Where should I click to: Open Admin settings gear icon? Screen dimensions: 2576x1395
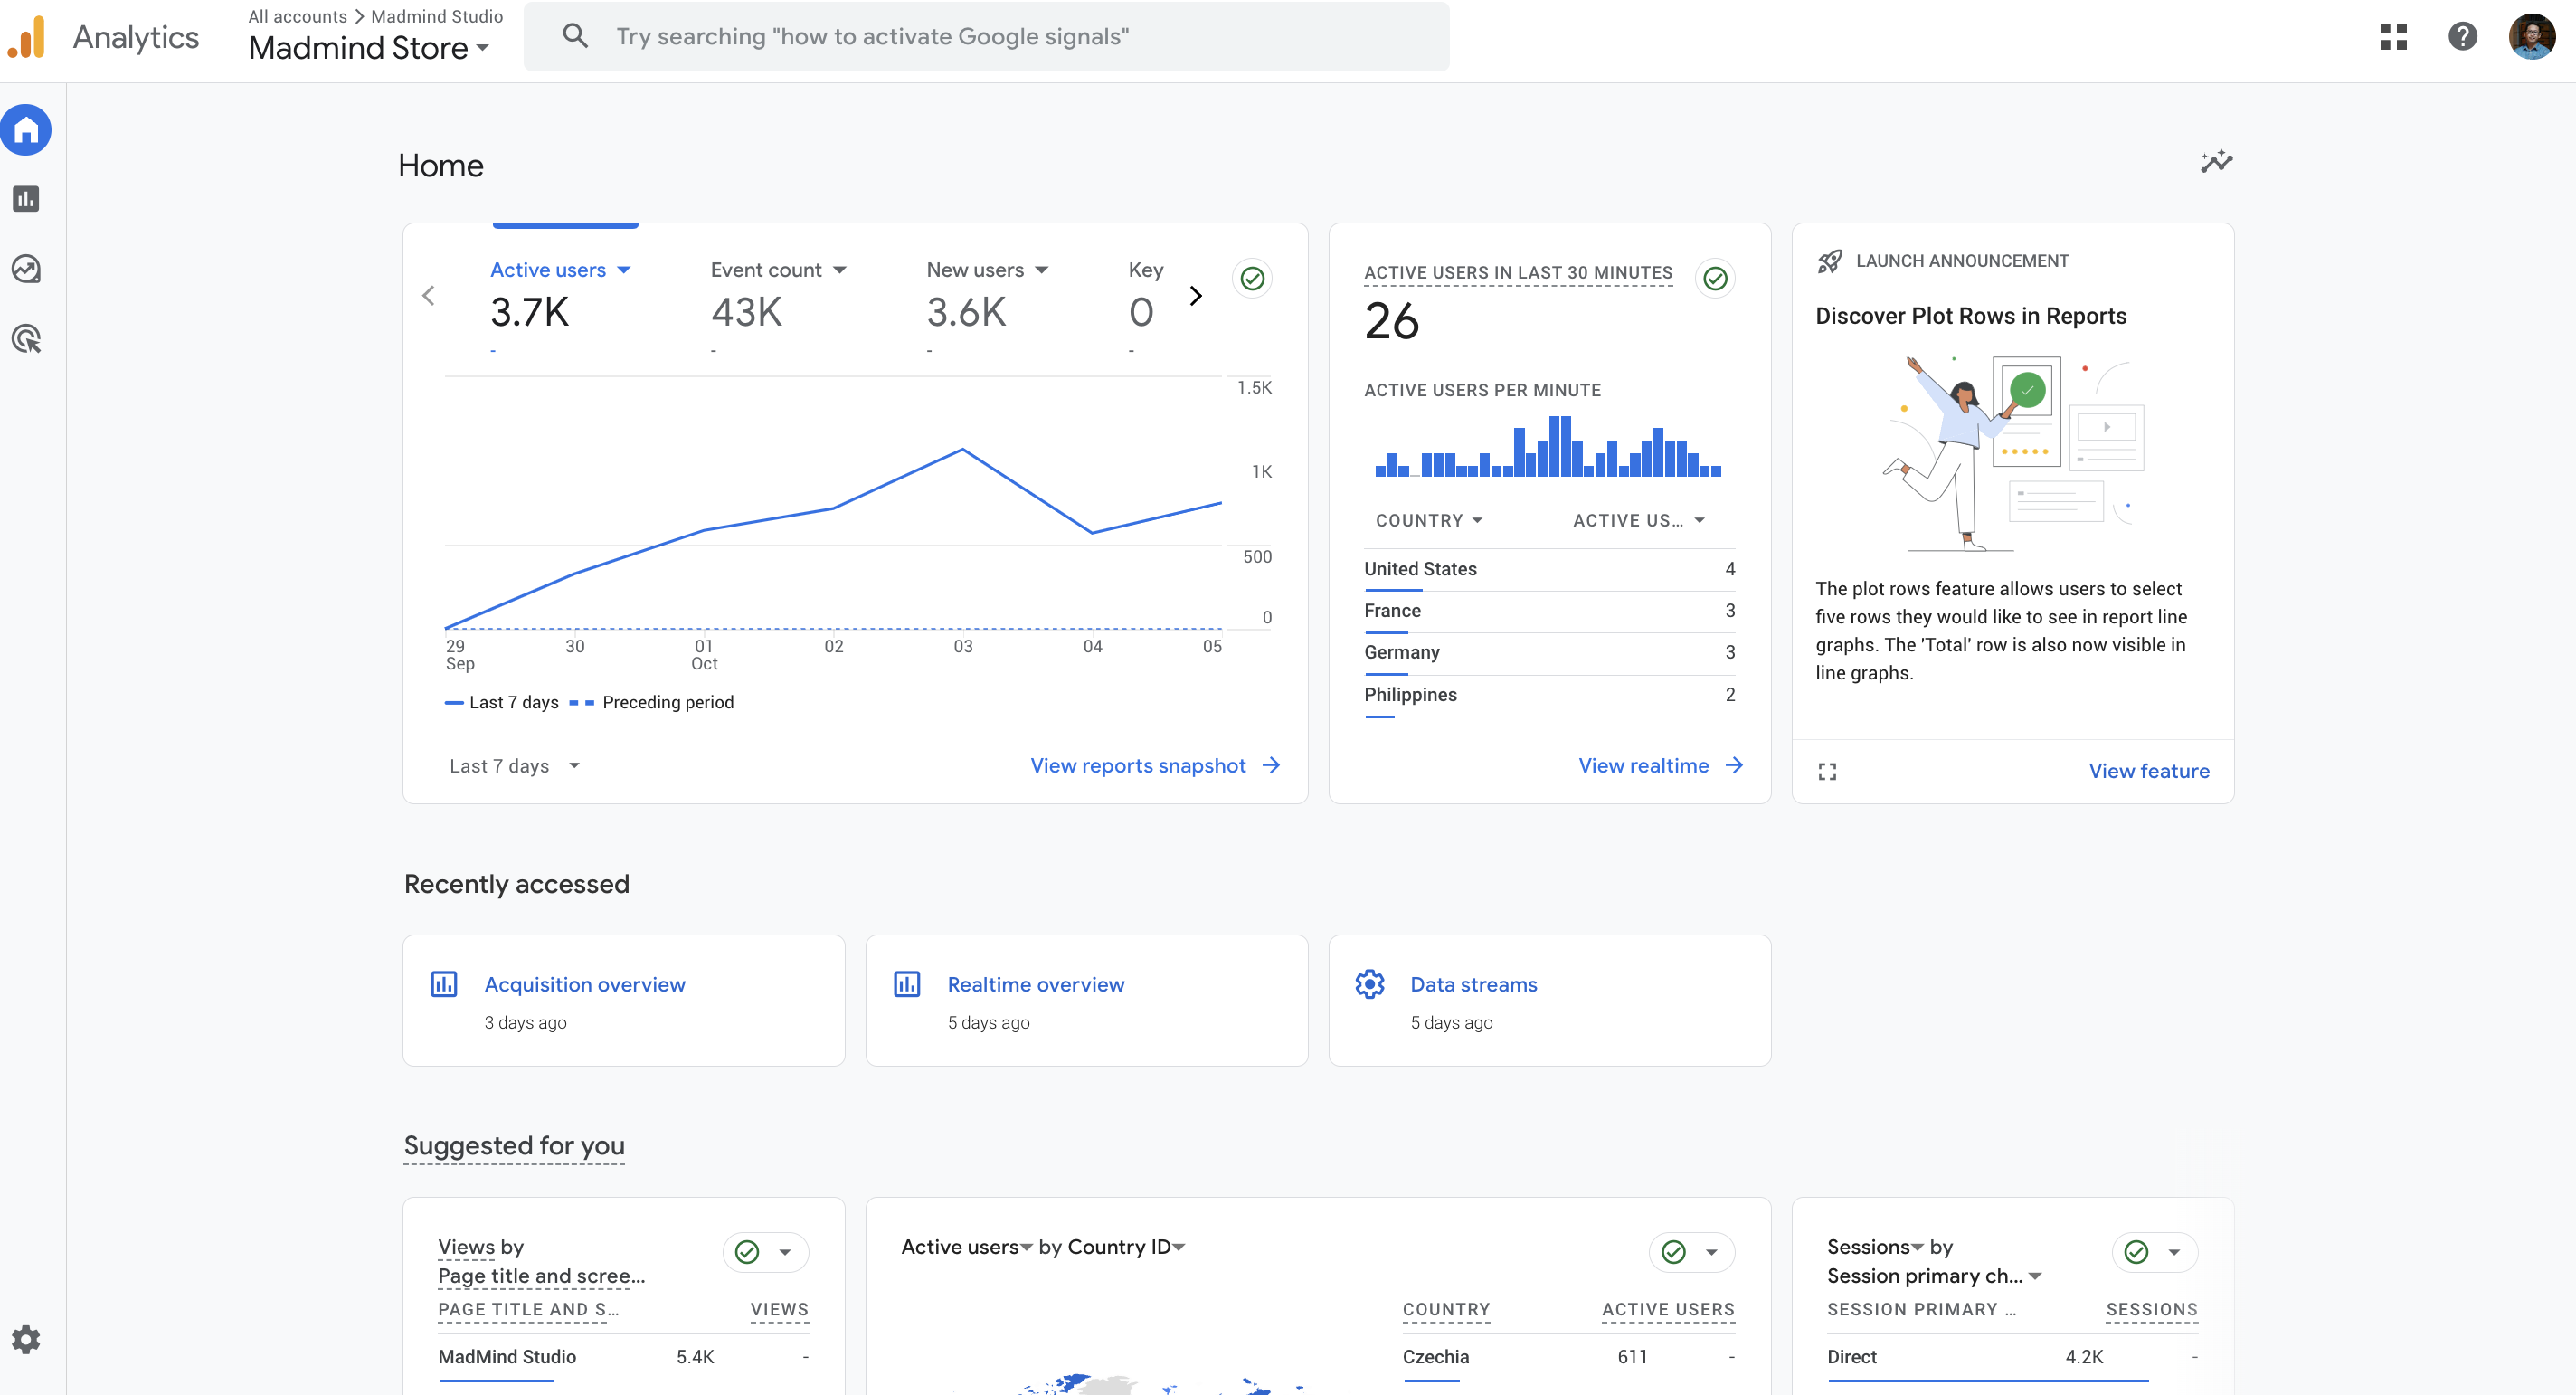[x=26, y=1339]
